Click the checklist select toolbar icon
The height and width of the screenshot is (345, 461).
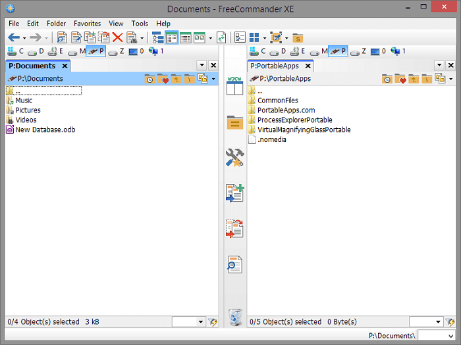(x=240, y=37)
